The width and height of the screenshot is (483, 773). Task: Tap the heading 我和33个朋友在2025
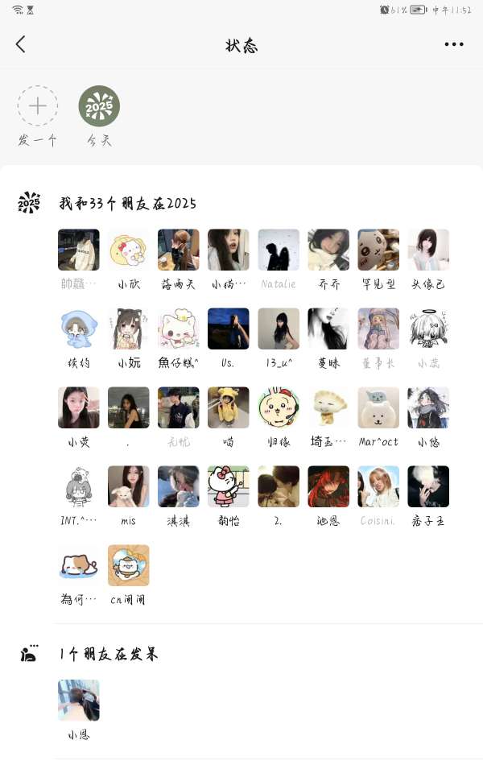[128, 203]
